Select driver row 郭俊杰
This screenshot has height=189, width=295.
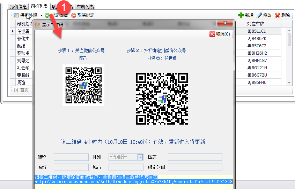(x=23, y=39)
